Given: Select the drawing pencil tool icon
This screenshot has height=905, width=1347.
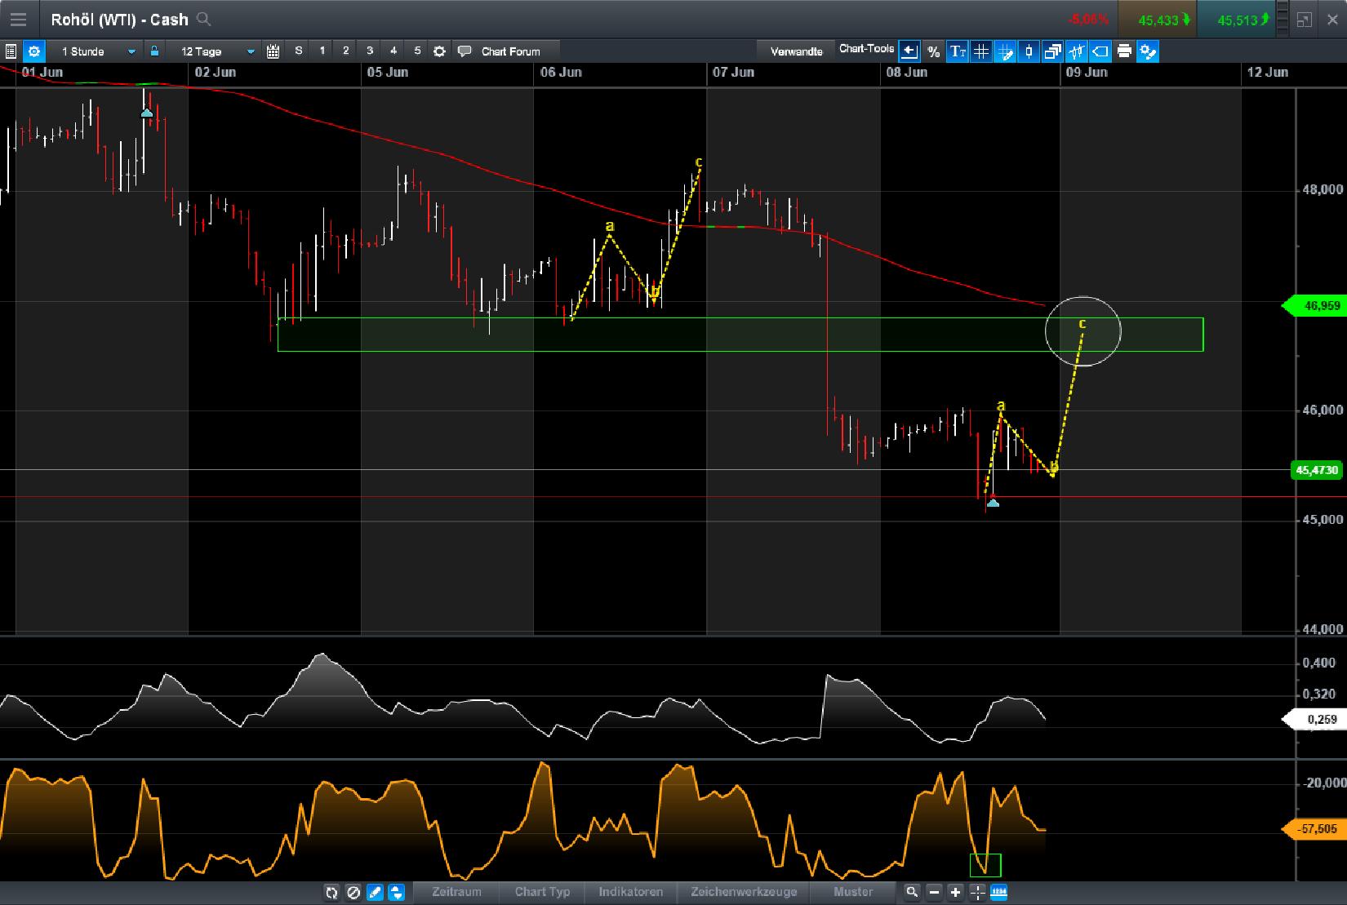Looking at the screenshot, I should (x=1005, y=51).
